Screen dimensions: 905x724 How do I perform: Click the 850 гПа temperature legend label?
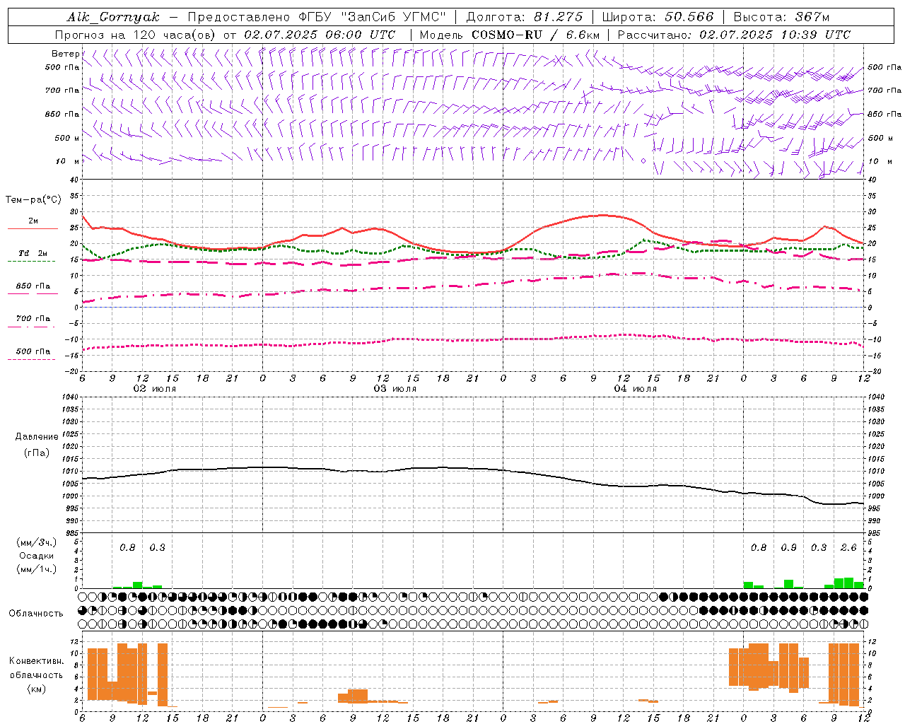[33, 286]
